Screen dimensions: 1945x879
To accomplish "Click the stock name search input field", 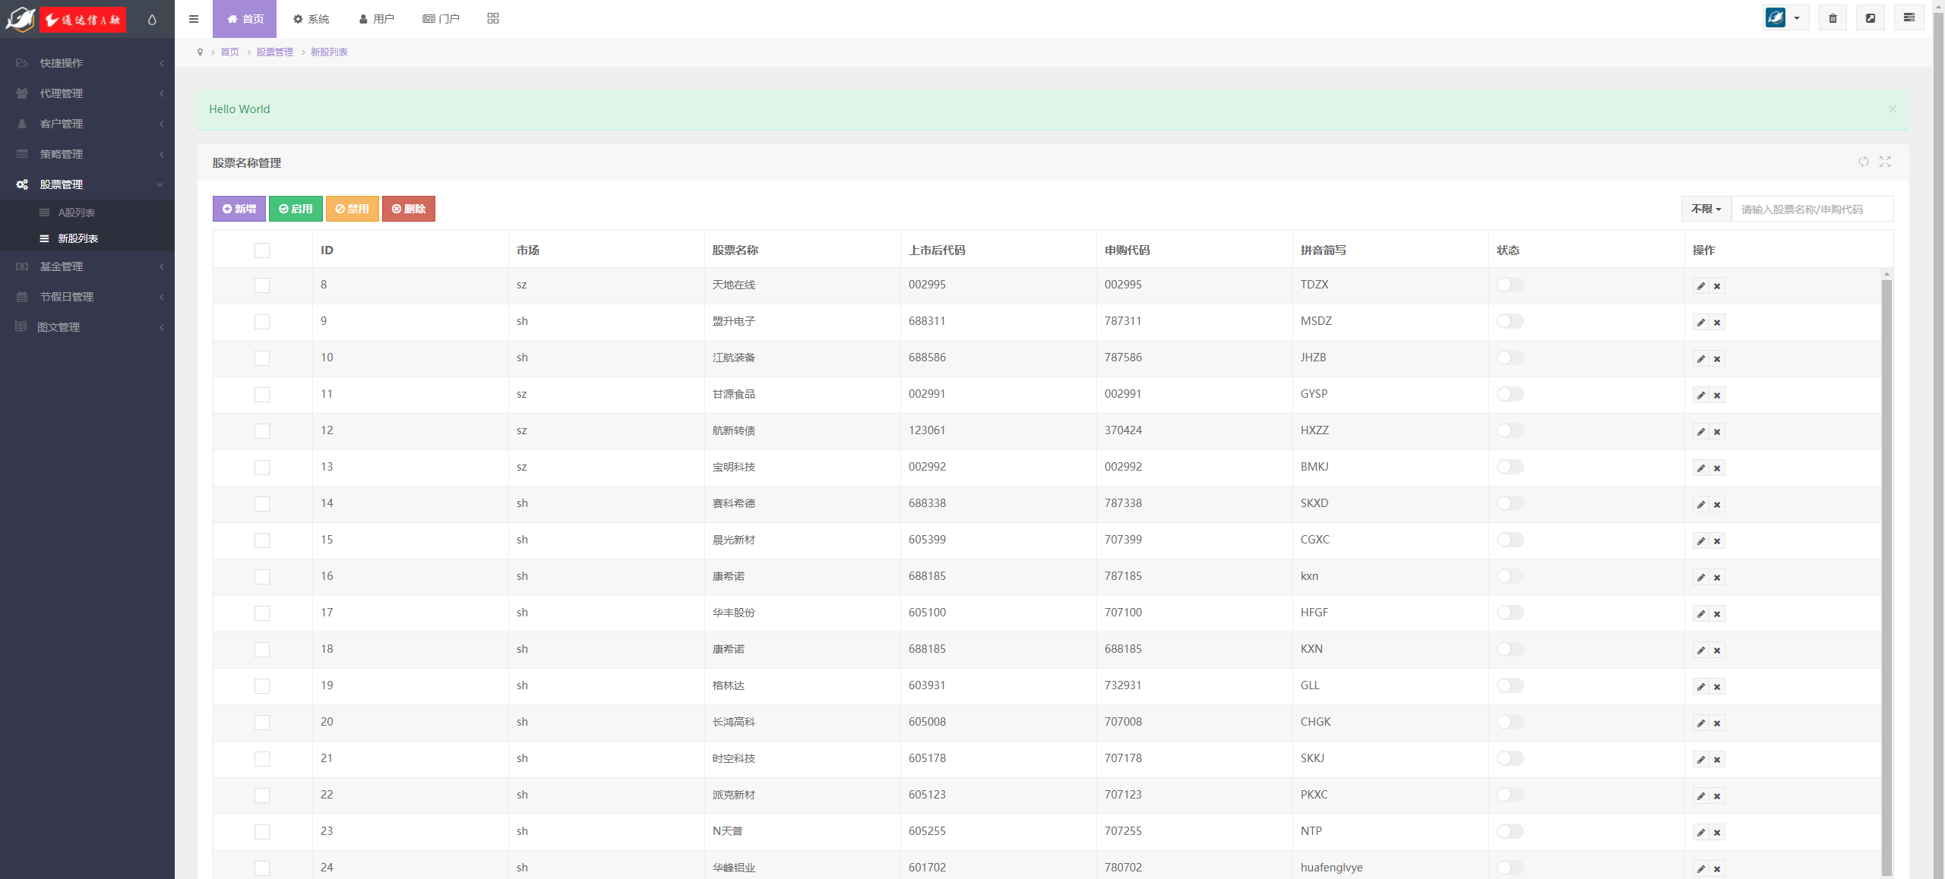I will 1811,209.
